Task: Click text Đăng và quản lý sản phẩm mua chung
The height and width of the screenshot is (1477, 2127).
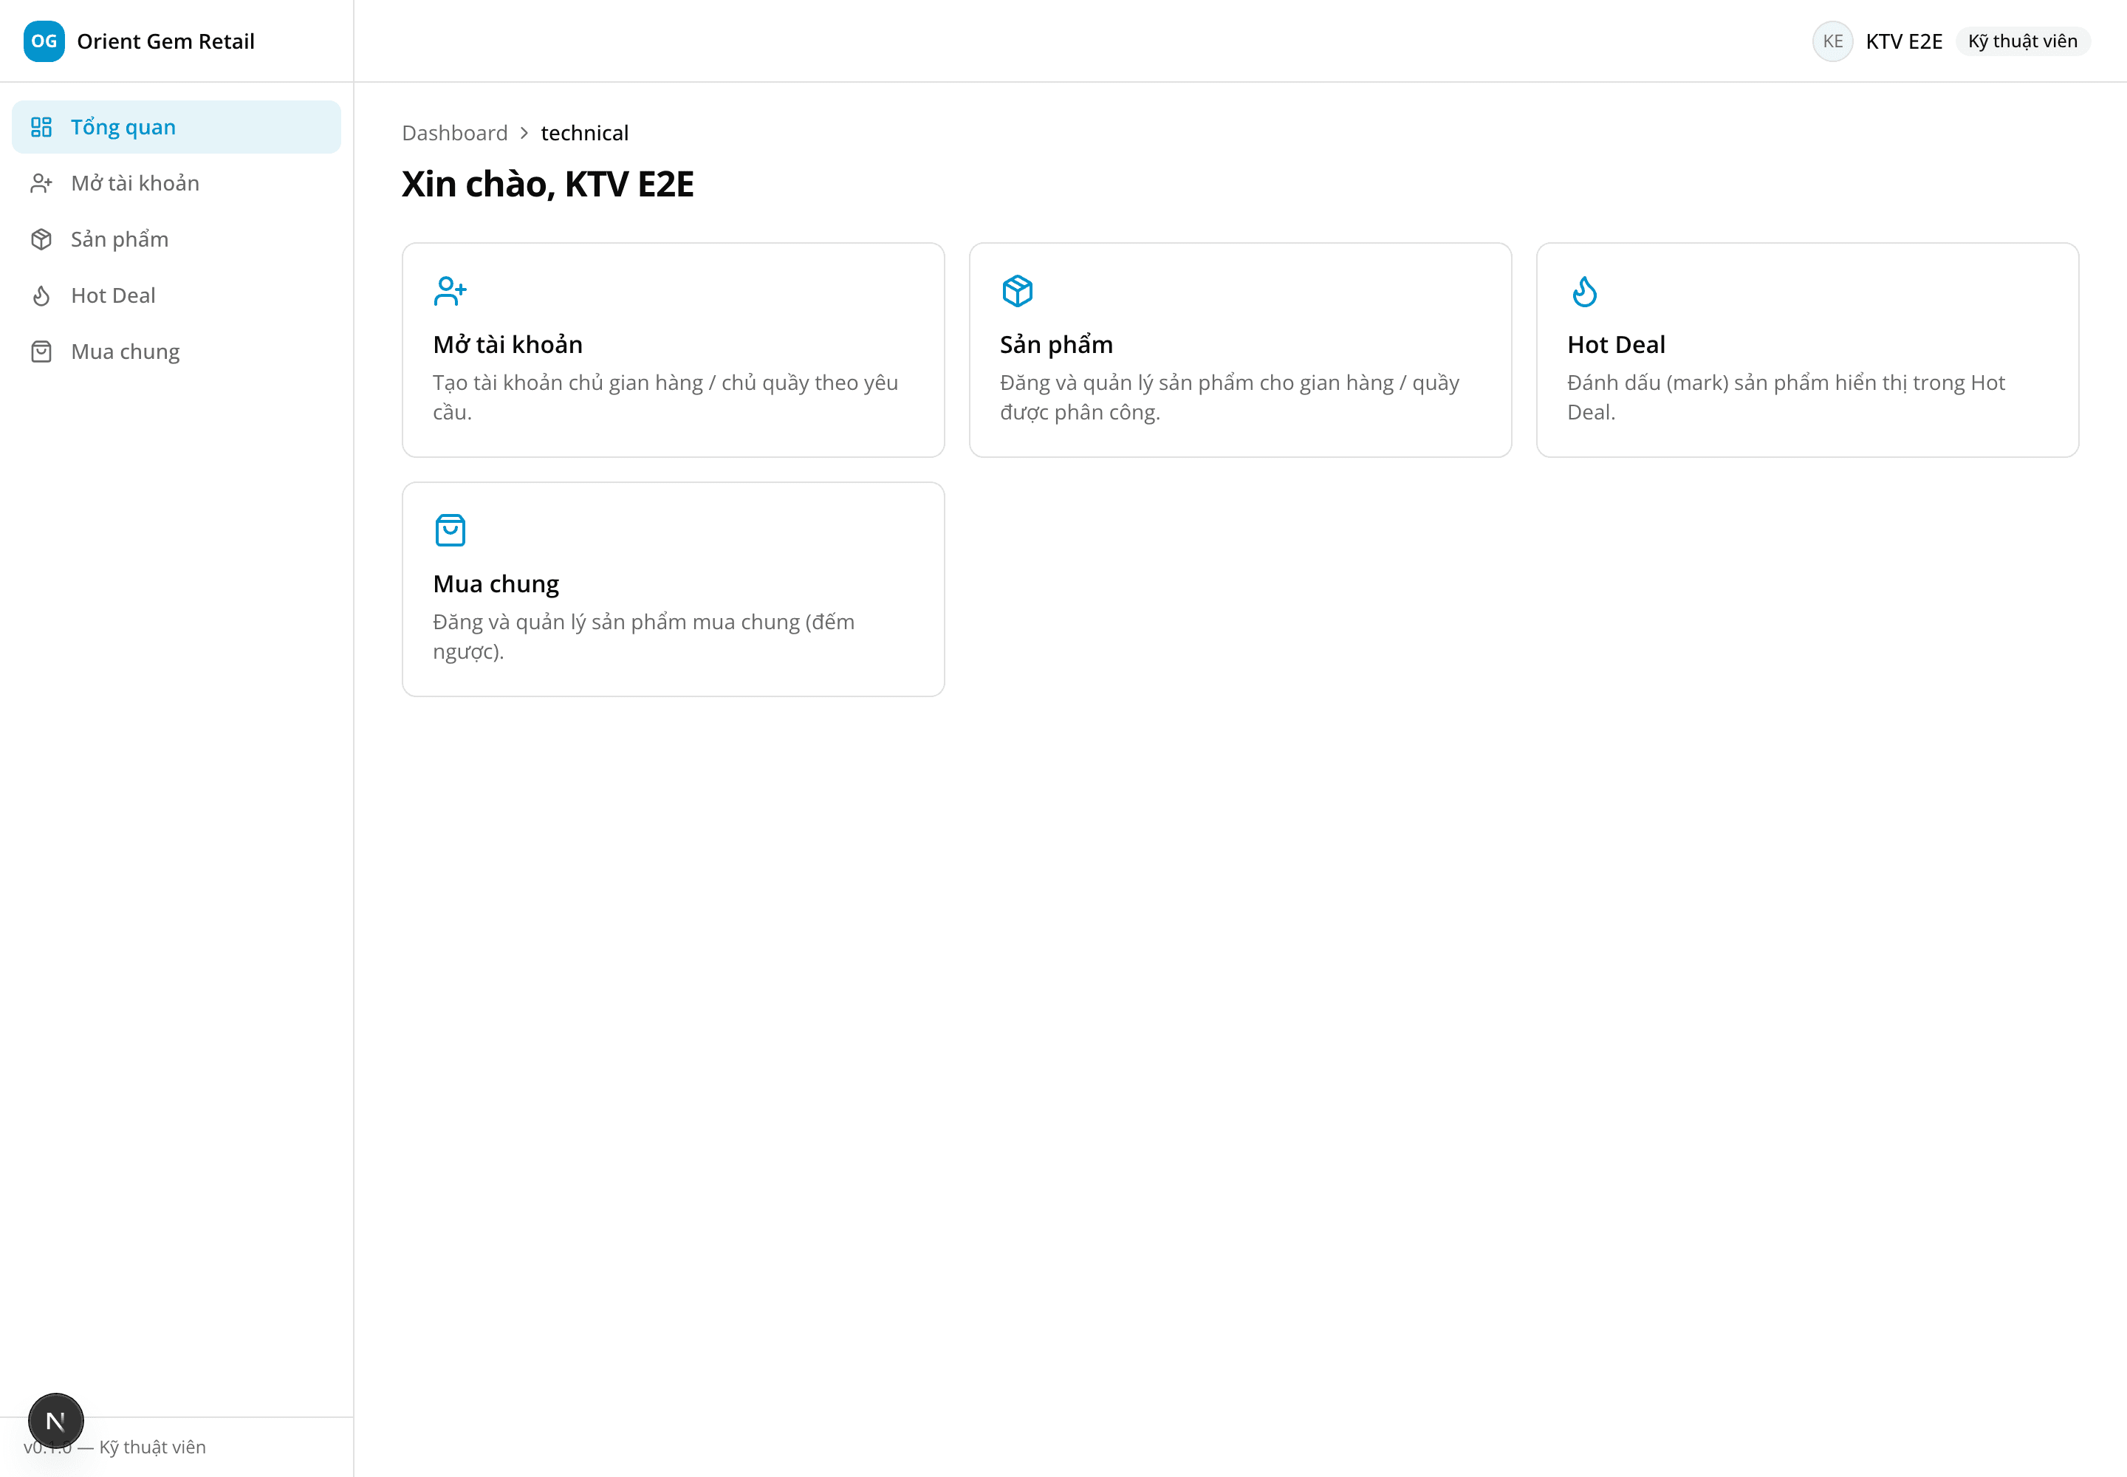Action: 643,637
